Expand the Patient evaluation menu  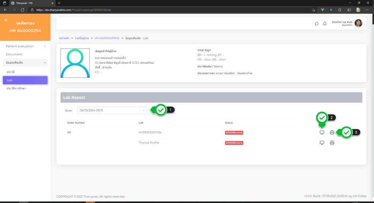tap(25, 46)
